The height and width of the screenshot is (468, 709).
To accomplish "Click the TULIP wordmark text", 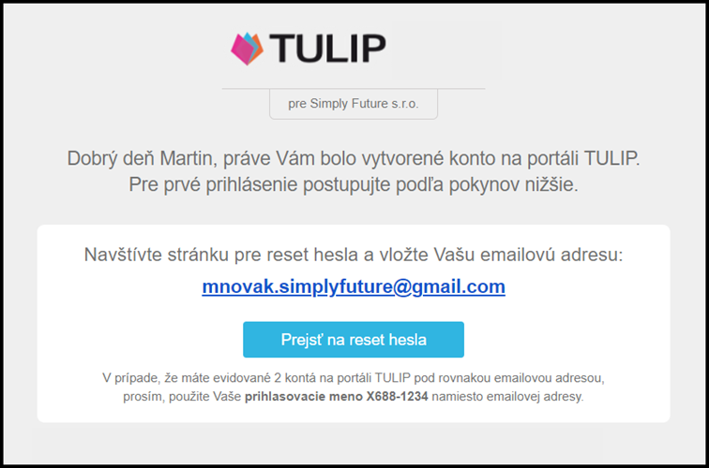I will click(326, 49).
